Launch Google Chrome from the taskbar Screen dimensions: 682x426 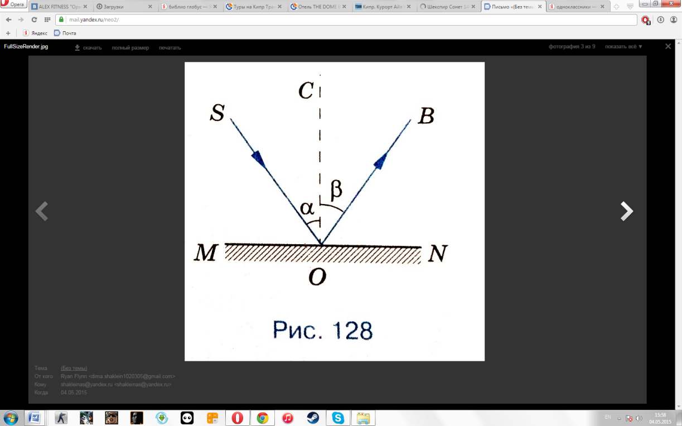pyautogui.click(x=263, y=418)
